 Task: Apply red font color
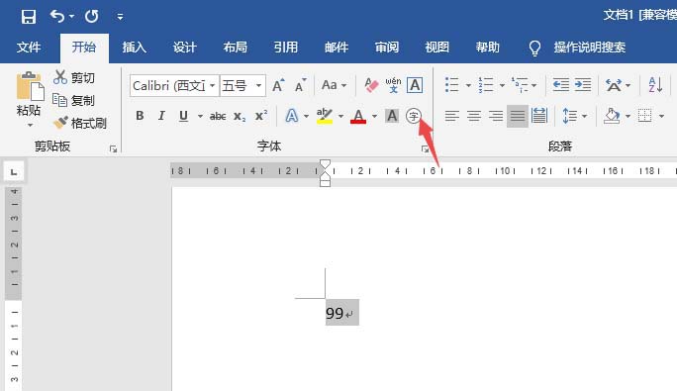pyautogui.click(x=358, y=116)
